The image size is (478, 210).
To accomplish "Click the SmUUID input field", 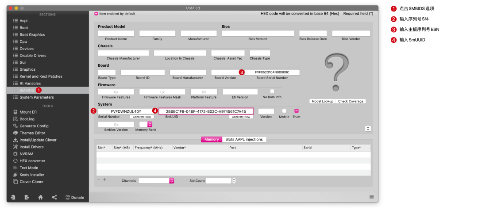I will pos(206,111).
